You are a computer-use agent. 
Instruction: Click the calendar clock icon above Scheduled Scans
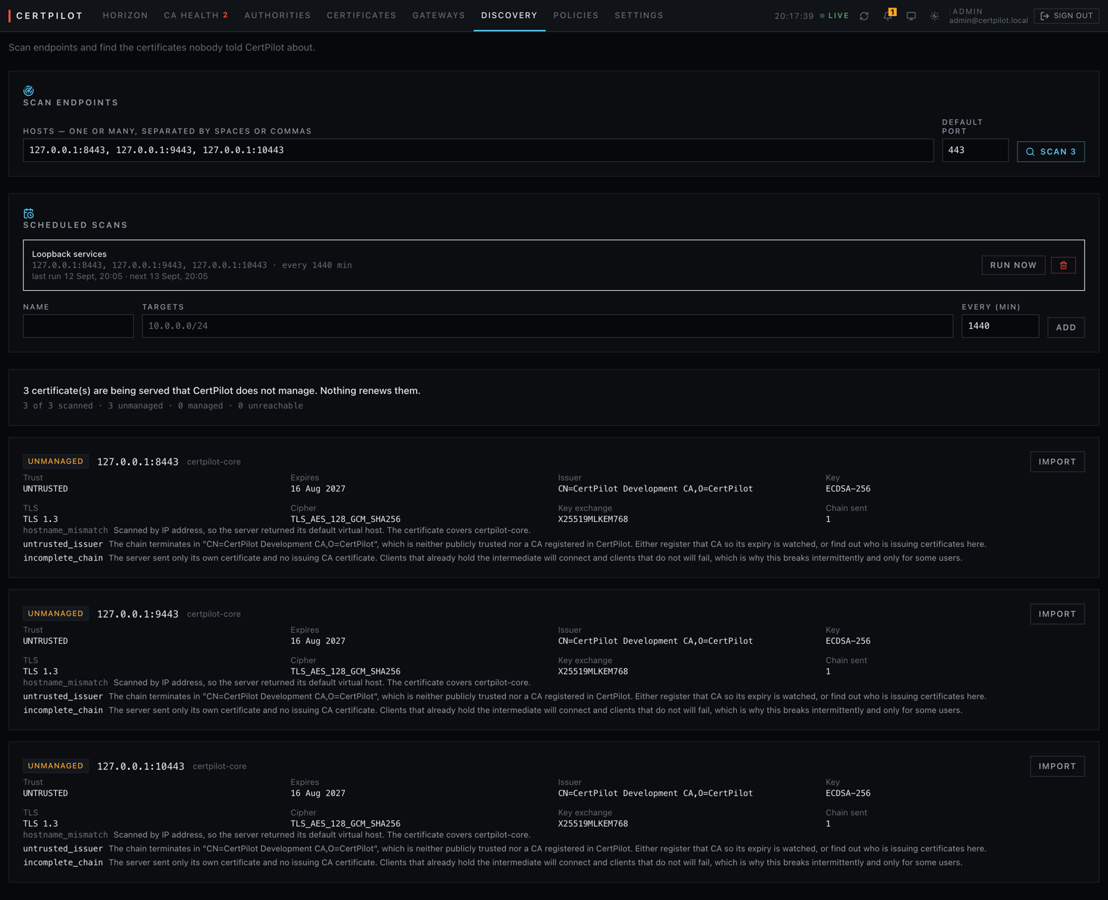coord(28,213)
